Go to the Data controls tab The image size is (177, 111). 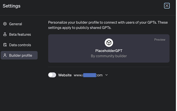(20, 45)
